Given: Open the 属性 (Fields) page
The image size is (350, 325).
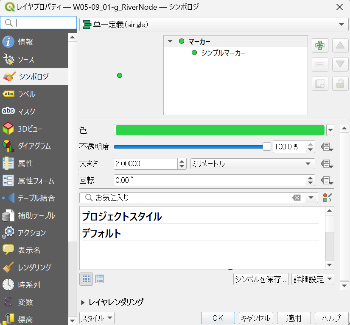Looking at the screenshot, I should [34, 163].
